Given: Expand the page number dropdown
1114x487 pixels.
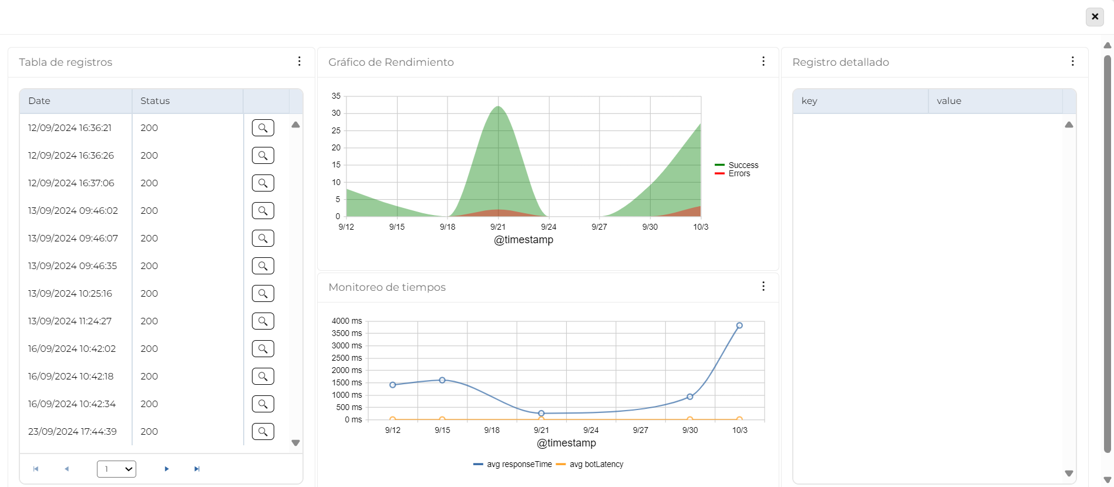Looking at the screenshot, I should 116,469.
